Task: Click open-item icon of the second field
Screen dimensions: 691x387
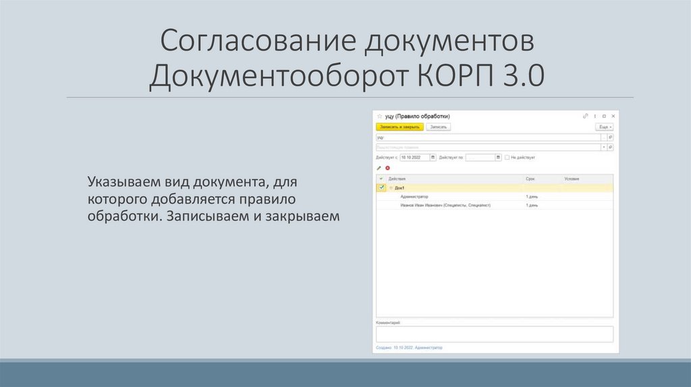Action: pos(611,147)
